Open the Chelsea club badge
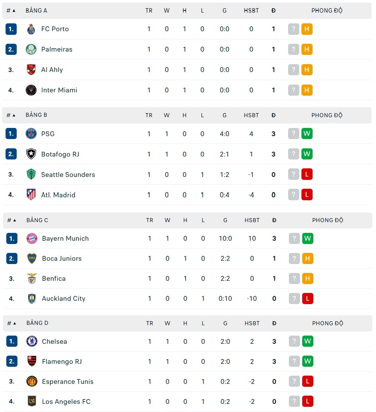The width and height of the screenshot is (376, 412). tap(32, 341)
